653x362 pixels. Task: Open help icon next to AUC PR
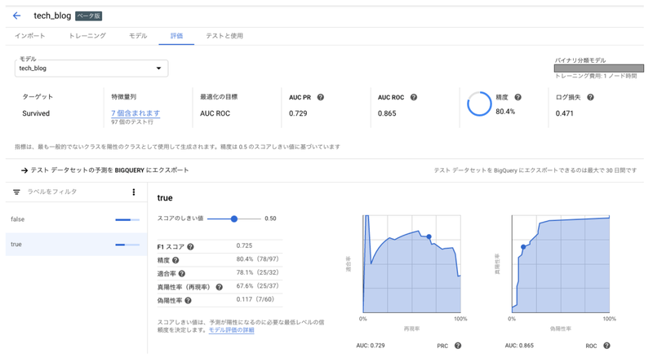coord(320,97)
